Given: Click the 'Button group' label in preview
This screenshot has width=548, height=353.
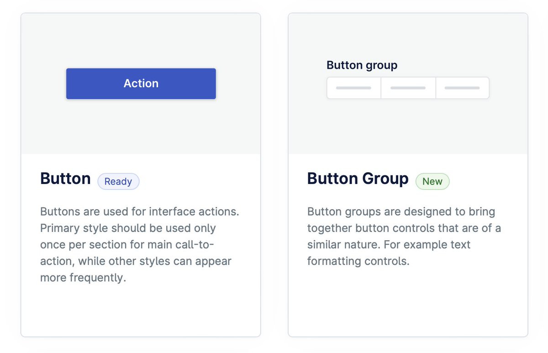Looking at the screenshot, I should [x=362, y=65].
